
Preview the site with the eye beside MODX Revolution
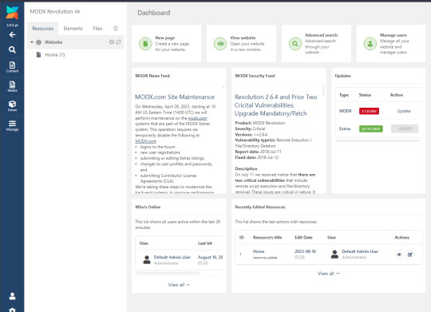point(77,11)
